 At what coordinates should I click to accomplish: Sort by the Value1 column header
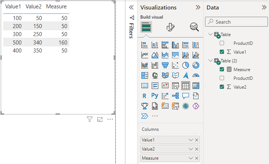pyautogui.click(x=13, y=7)
